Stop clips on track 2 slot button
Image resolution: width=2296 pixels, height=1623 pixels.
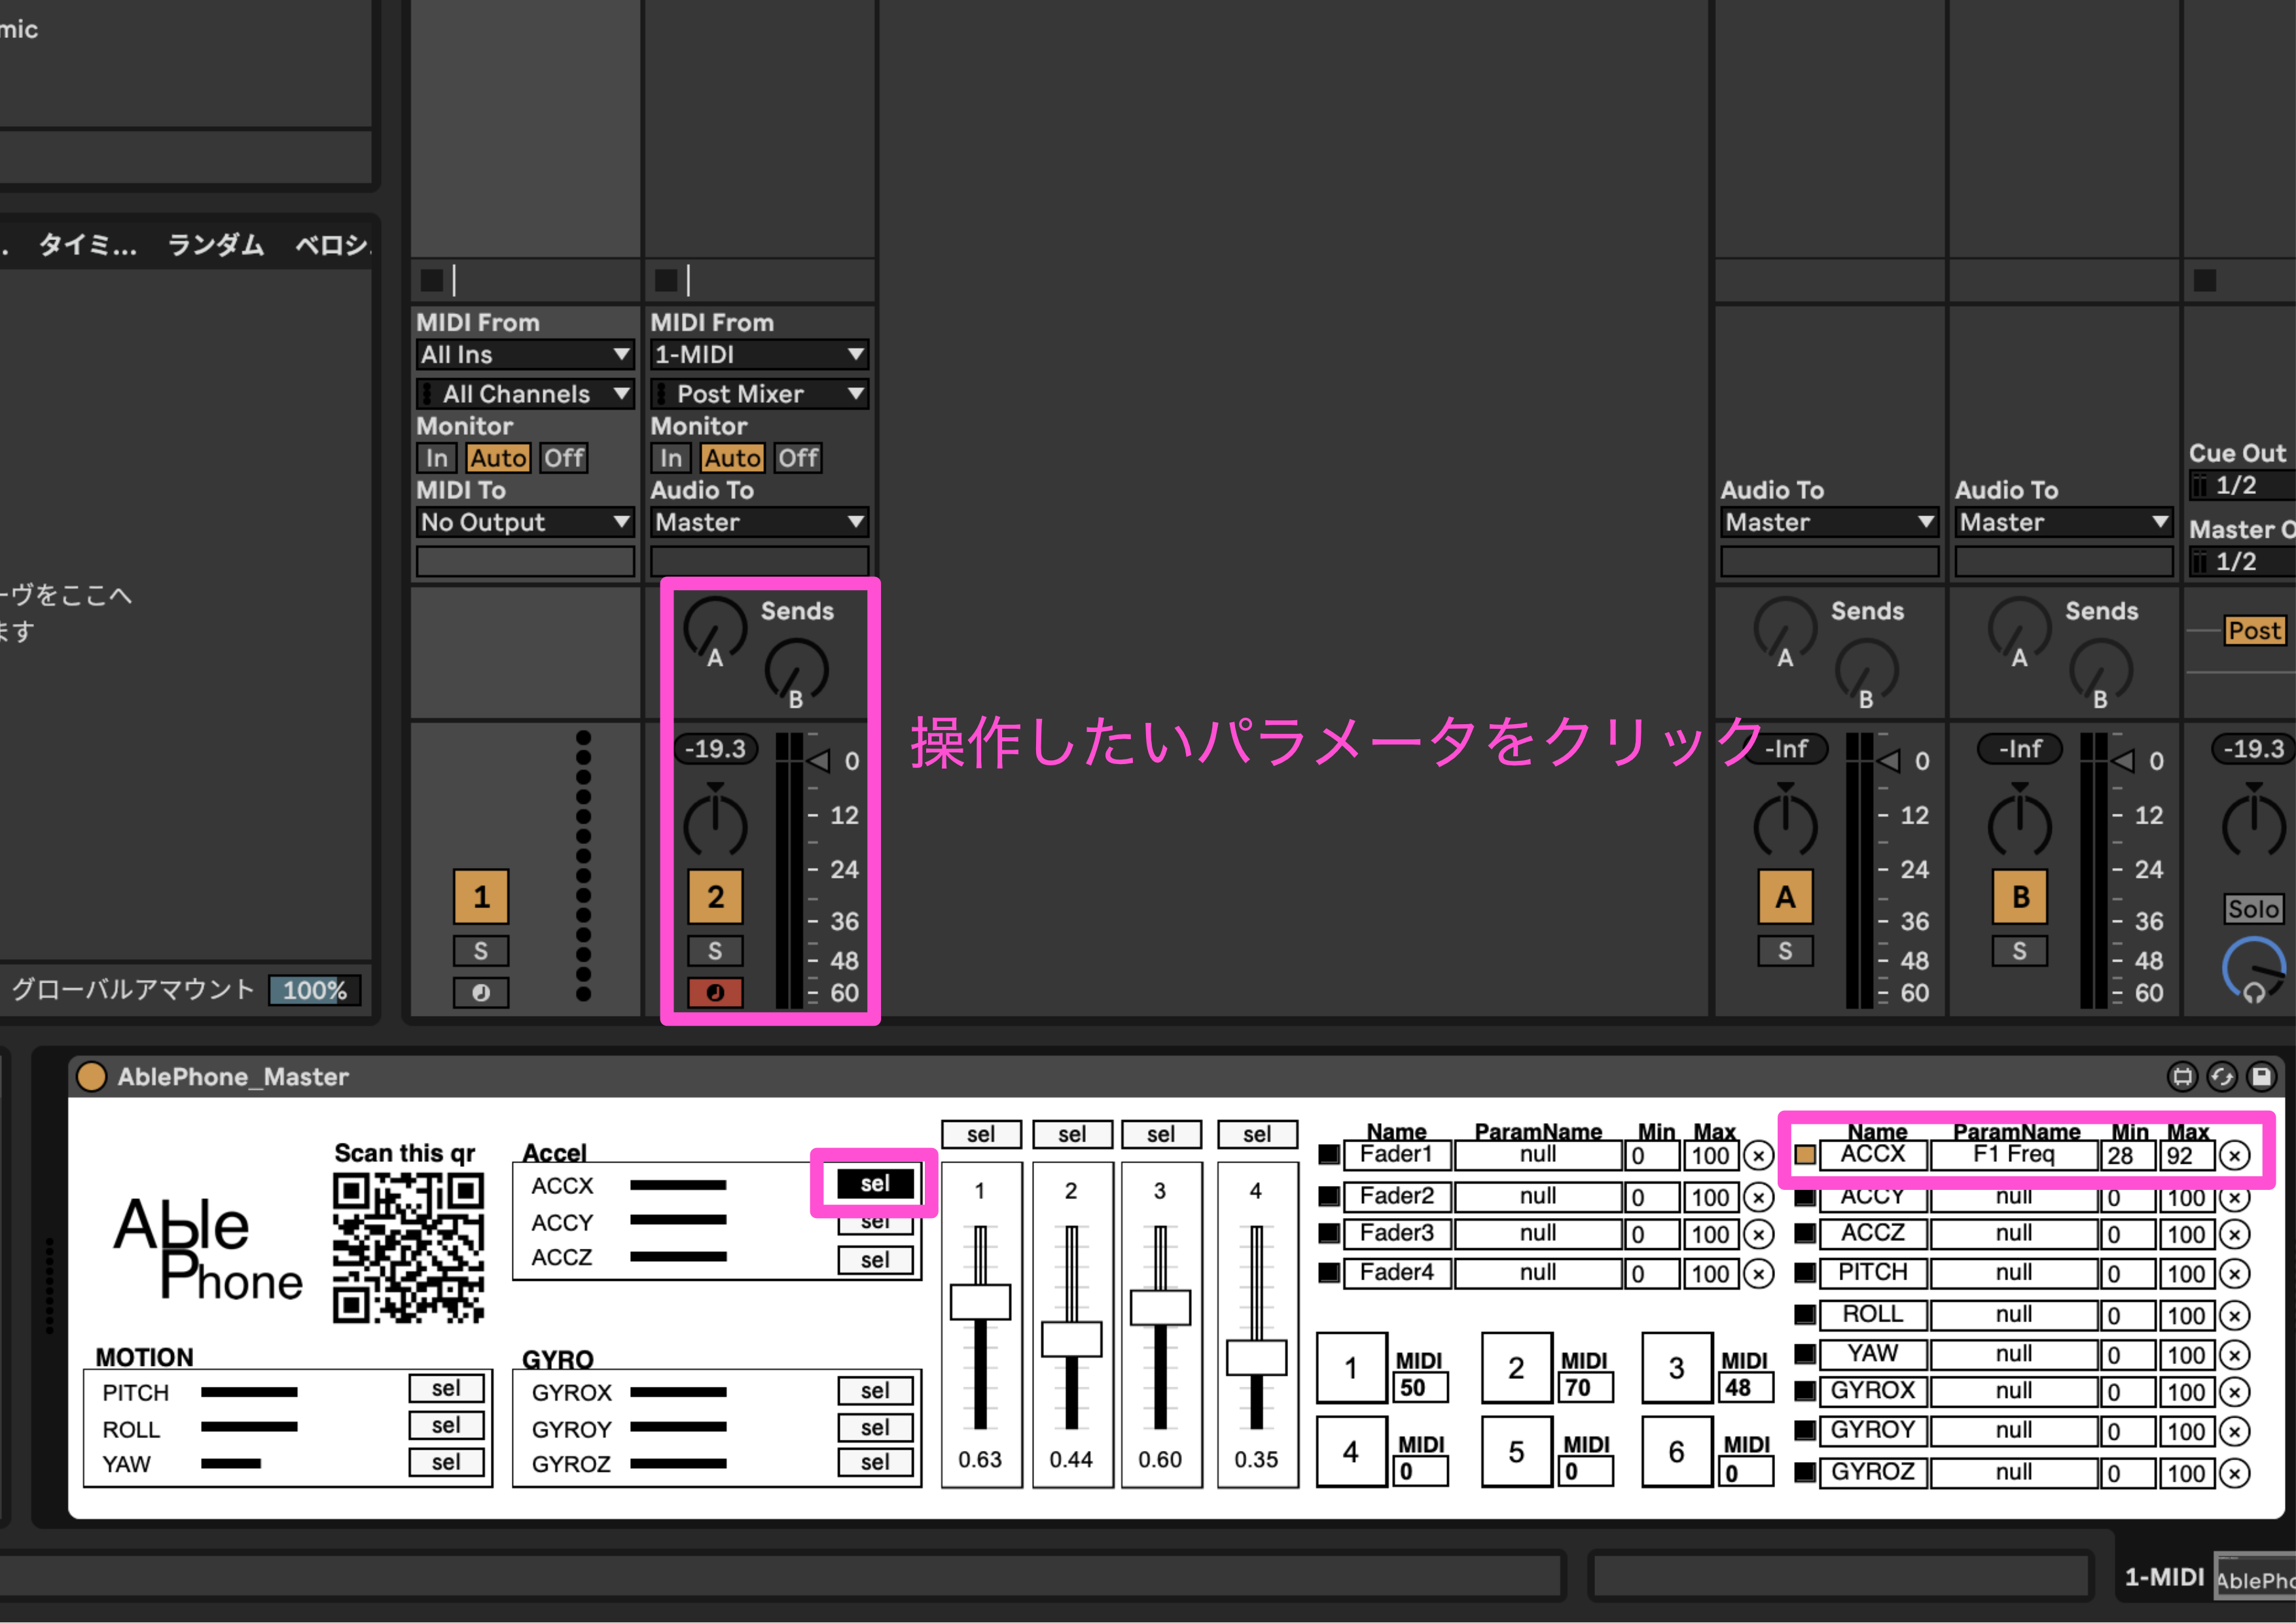click(x=666, y=280)
